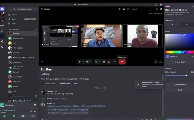Focus Turtlesjr's video tile
194x120 pixels.
(142, 36)
